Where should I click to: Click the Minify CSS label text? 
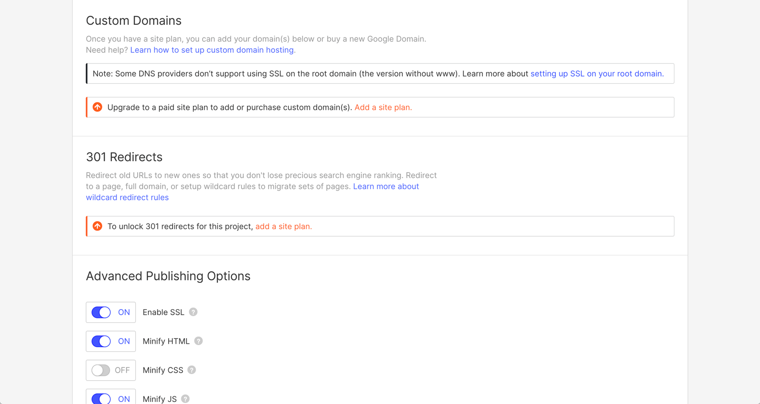pyautogui.click(x=163, y=370)
